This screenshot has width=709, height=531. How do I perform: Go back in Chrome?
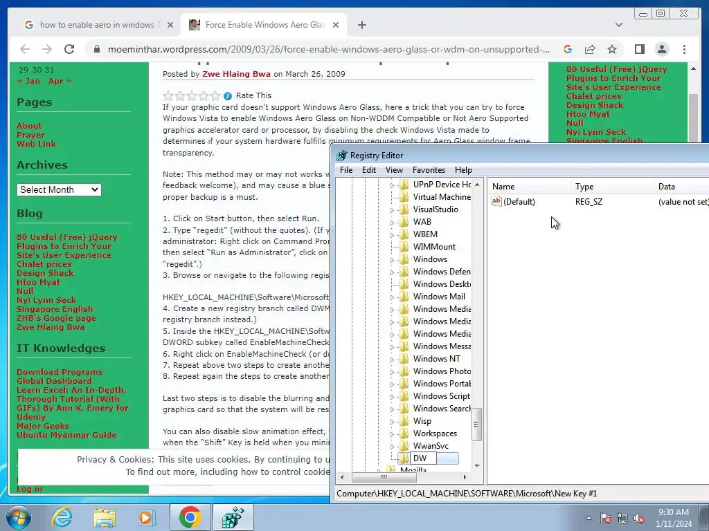tap(26, 49)
